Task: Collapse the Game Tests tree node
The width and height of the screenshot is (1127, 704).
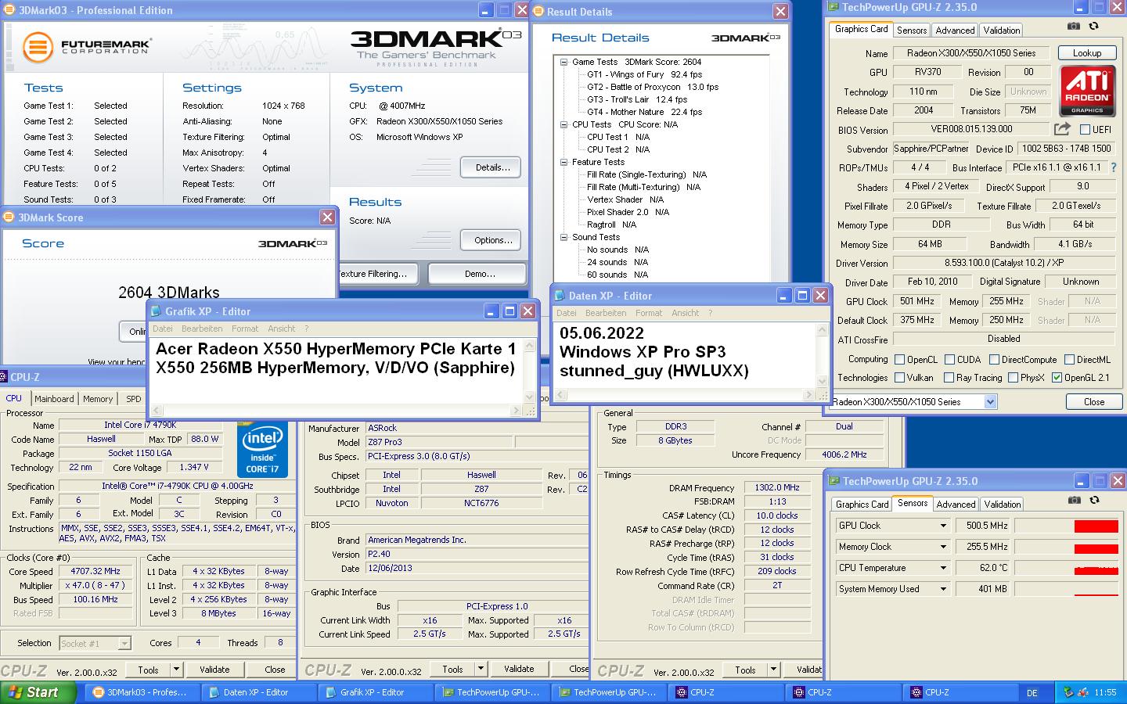Action: 563,62
